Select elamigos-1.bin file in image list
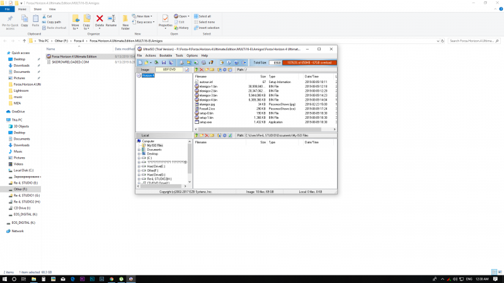Image resolution: width=504 pixels, height=283 pixels. click(x=207, y=86)
